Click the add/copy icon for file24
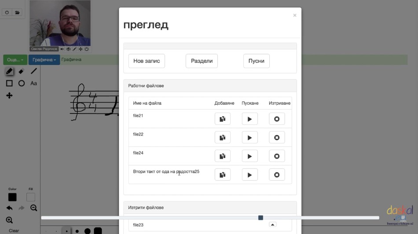The width and height of the screenshot is (418, 234). [223, 156]
